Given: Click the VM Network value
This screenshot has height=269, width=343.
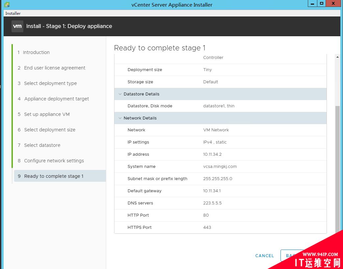Looking at the screenshot, I should pyautogui.click(x=216, y=130).
